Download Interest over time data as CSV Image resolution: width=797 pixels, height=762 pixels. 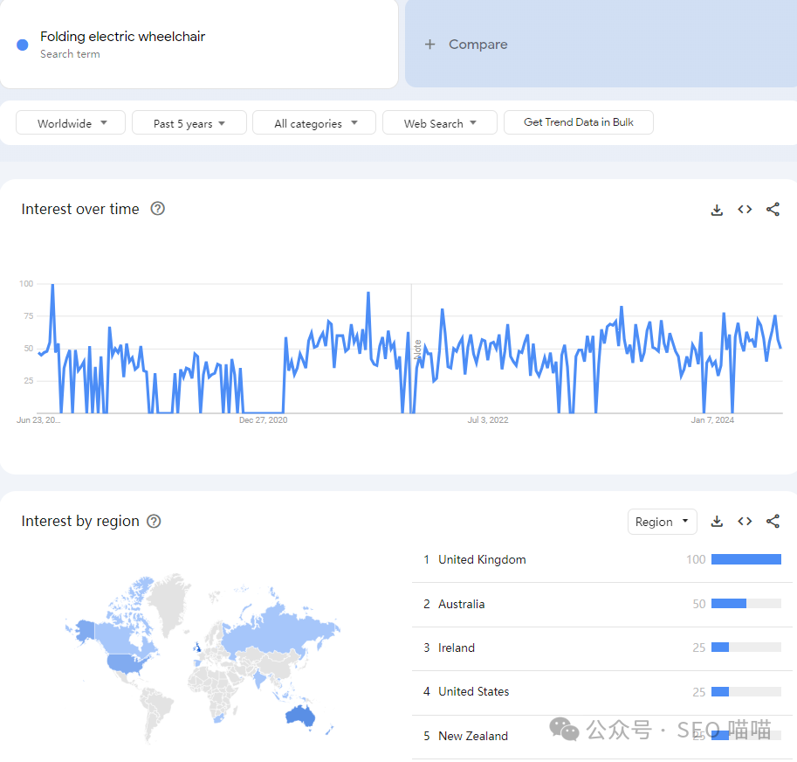(x=717, y=210)
